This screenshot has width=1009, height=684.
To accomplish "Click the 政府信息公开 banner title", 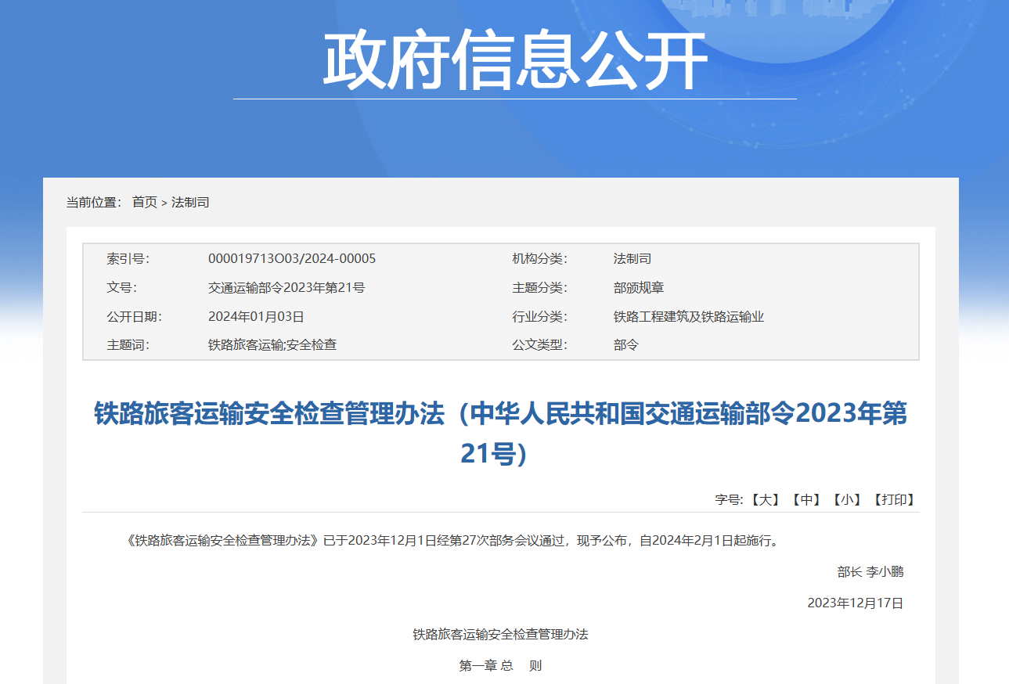I will pos(514,61).
